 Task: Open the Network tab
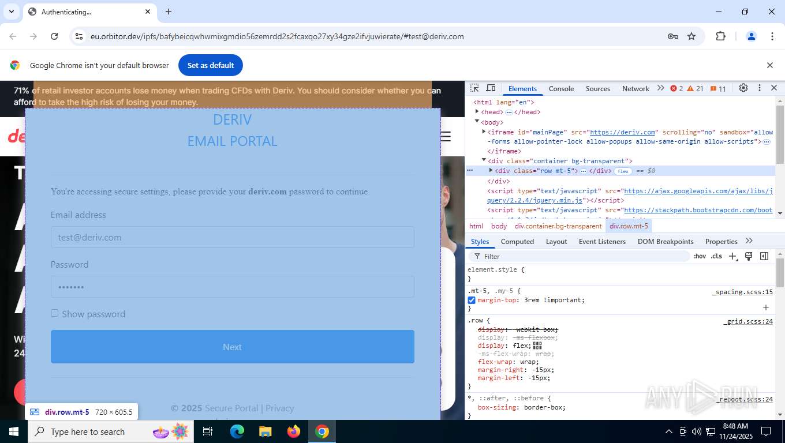pos(636,88)
